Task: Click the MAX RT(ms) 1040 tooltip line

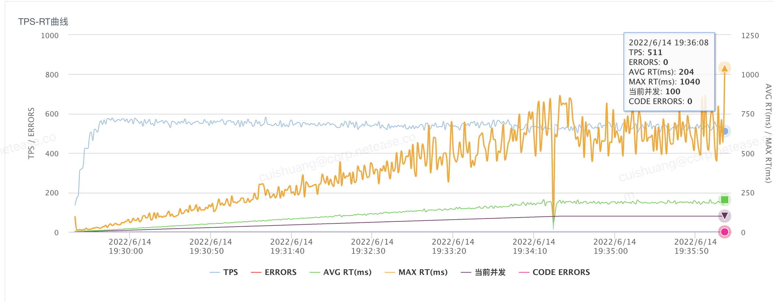Action: pyautogui.click(x=664, y=82)
